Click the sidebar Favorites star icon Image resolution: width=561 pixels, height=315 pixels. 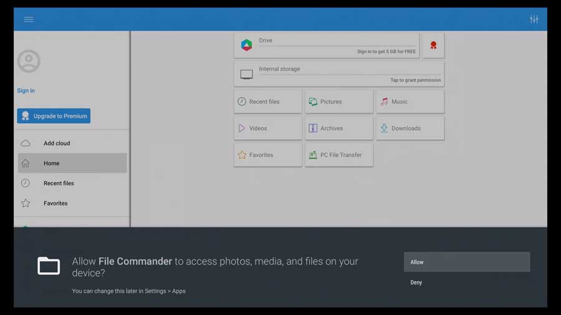point(26,203)
